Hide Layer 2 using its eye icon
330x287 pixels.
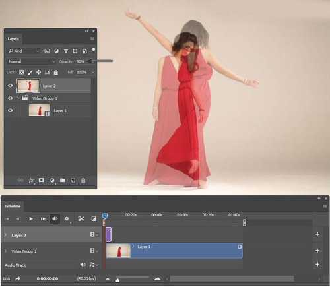point(10,86)
